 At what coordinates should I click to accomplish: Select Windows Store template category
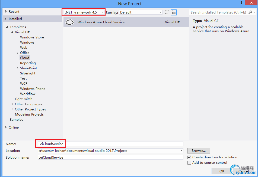pos(32,37)
